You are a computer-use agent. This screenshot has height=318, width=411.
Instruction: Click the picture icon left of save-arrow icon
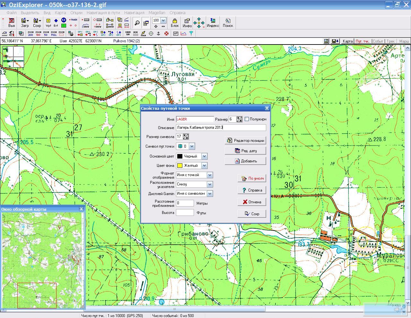pyautogui.click(x=326, y=41)
